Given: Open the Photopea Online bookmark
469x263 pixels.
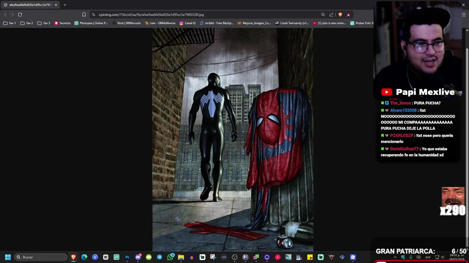Looking at the screenshot, I should [x=91, y=23].
